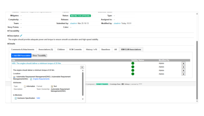Close the requirement preview popup

(82, 67)
